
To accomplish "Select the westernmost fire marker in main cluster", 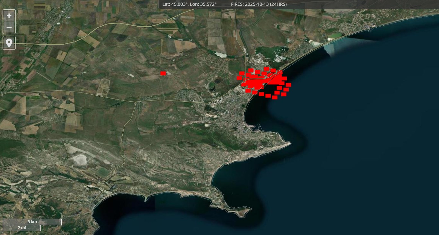I will click(x=239, y=78).
